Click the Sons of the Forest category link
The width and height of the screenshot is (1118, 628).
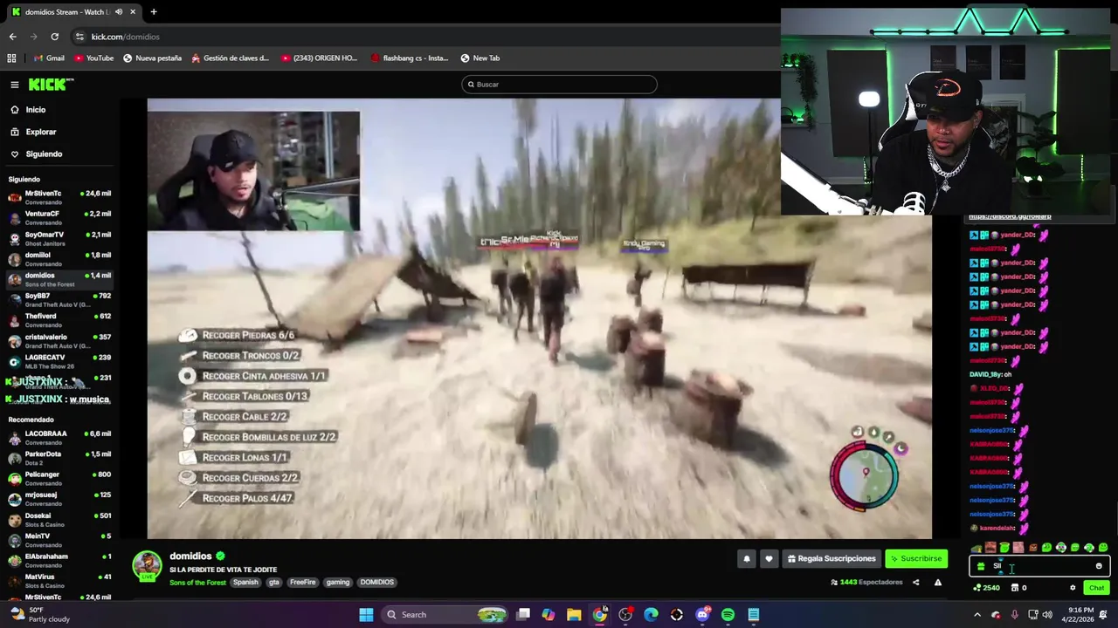(x=197, y=583)
